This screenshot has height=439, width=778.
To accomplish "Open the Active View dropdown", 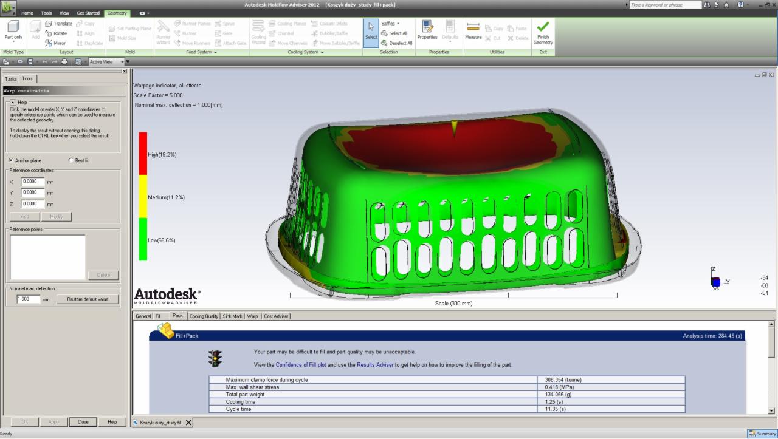I will click(122, 62).
